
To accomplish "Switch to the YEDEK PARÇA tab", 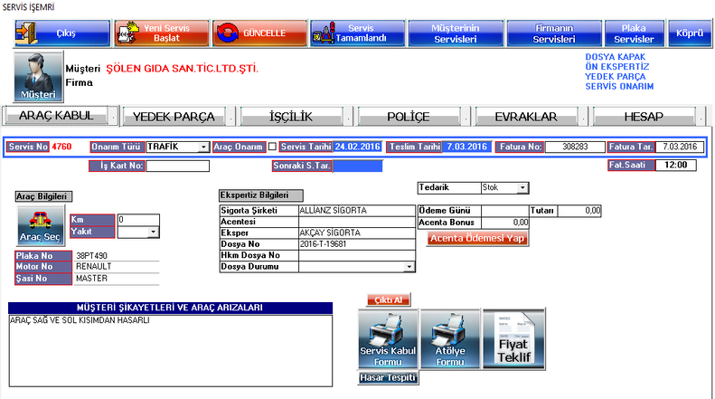I will click(x=174, y=117).
